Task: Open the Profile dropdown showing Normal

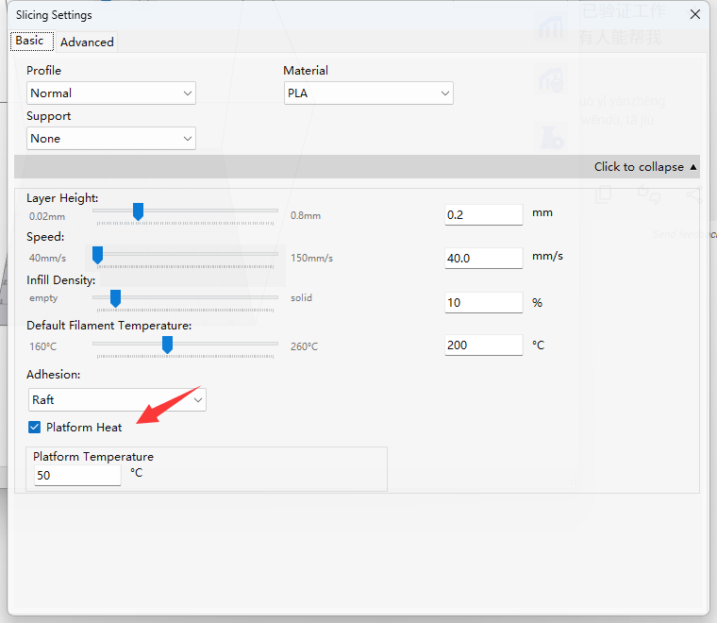Action: [111, 93]
